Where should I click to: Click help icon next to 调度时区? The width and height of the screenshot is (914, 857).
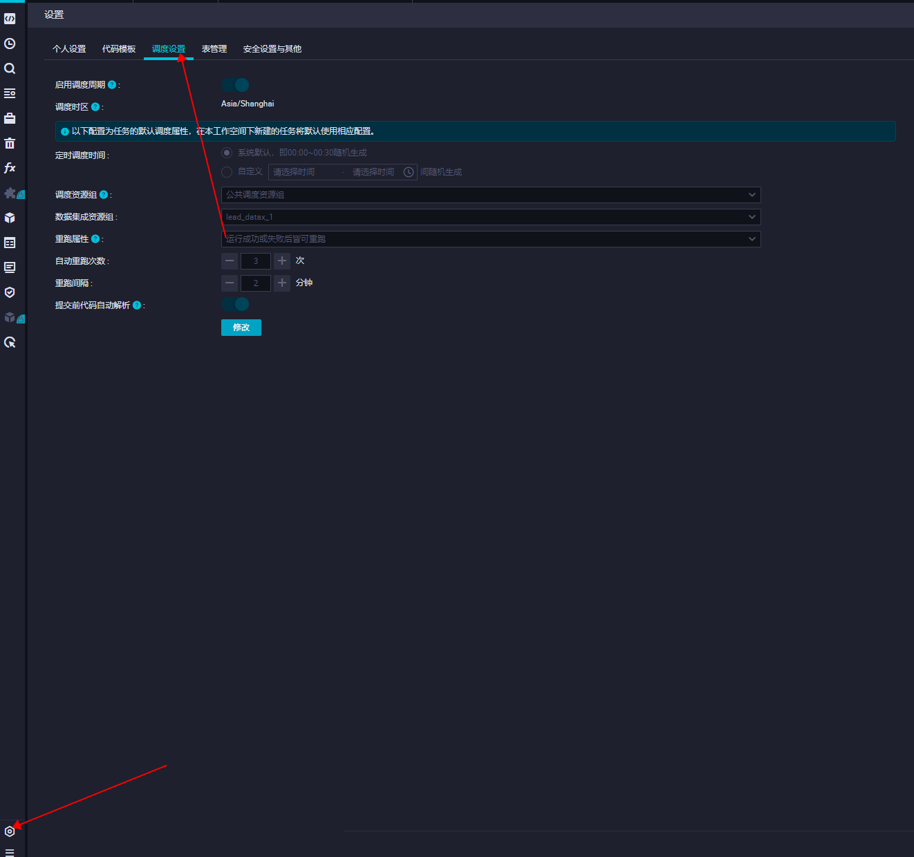[95, 107]
